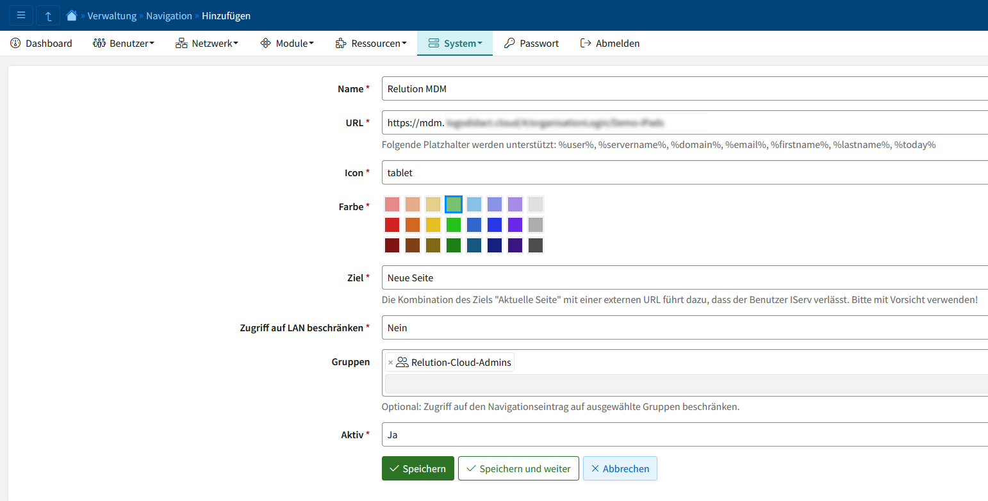Click the Netzwerk network icon

[181, 44]
